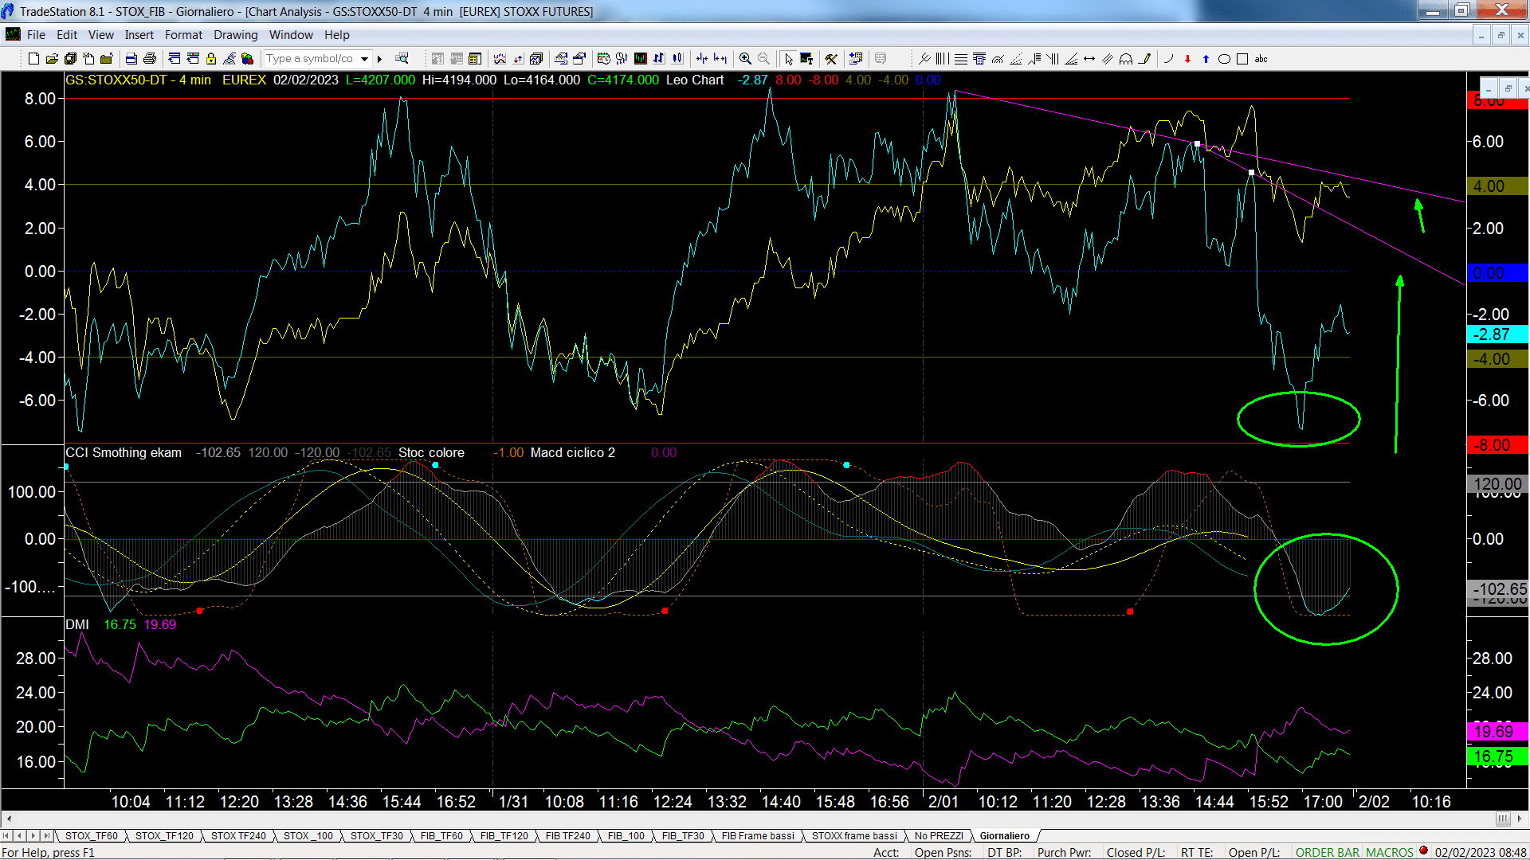Screen dimensions: 1530x860
Task: Click the first-tab navigation arrow at the bottom left
Action: [6, 835]
